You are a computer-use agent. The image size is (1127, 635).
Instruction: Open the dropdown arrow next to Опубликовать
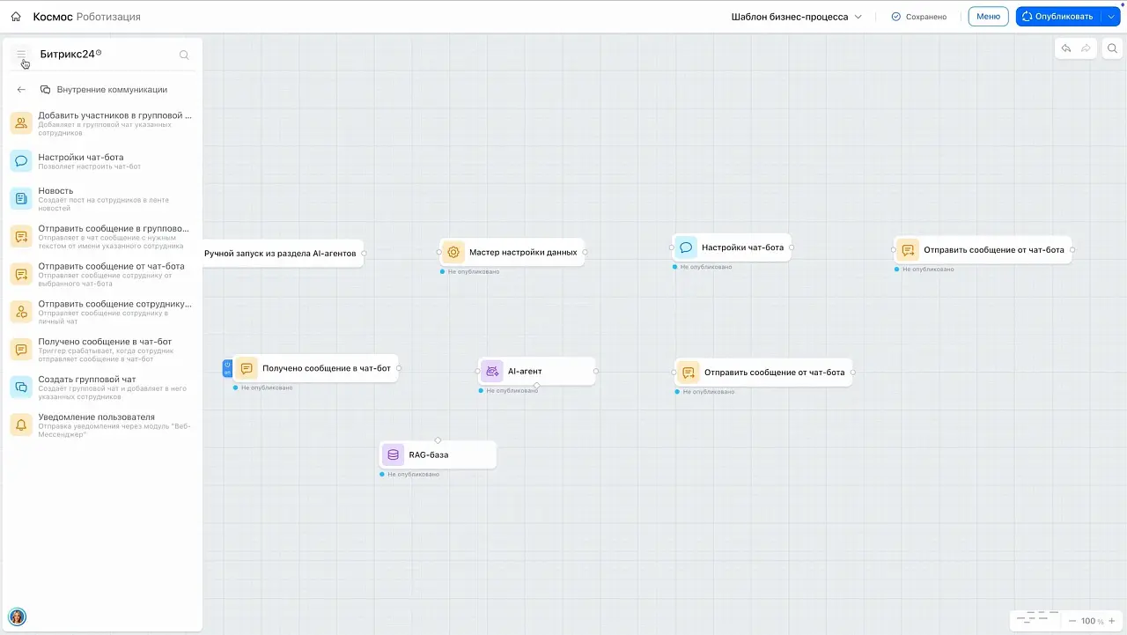[1111, 16]
